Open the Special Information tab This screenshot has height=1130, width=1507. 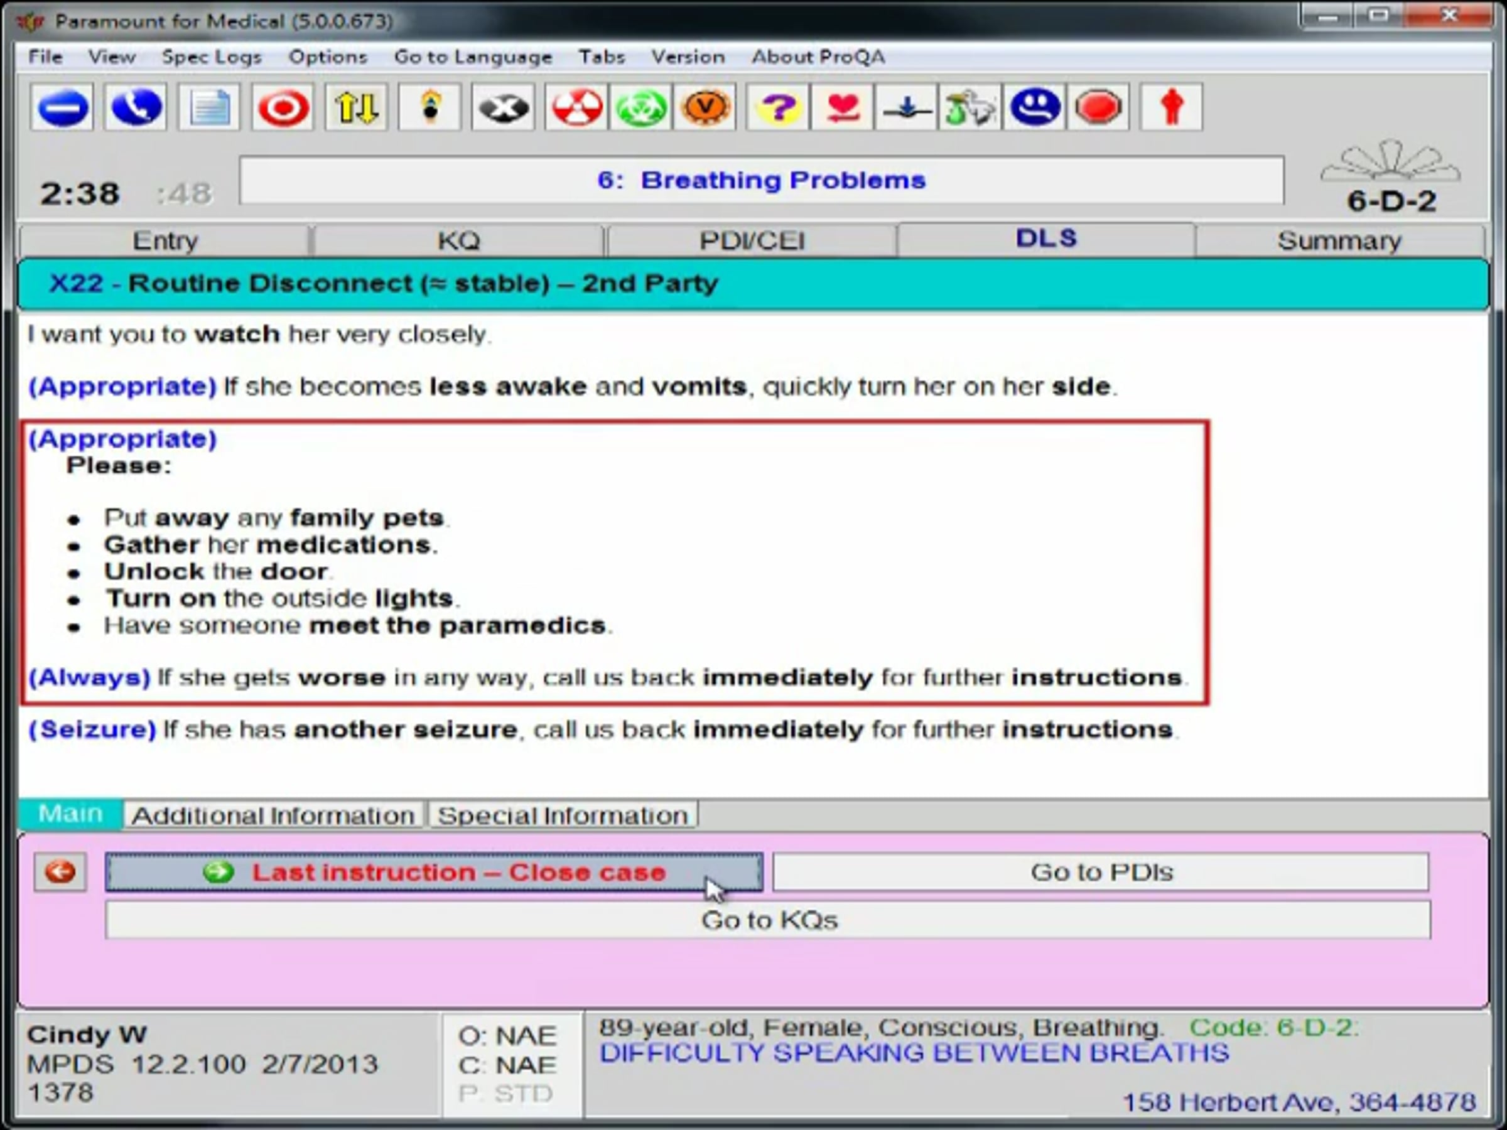pos(563,815)
